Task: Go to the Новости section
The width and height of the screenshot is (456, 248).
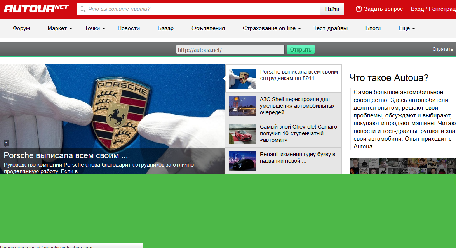Action: click(x=129, y=28)
